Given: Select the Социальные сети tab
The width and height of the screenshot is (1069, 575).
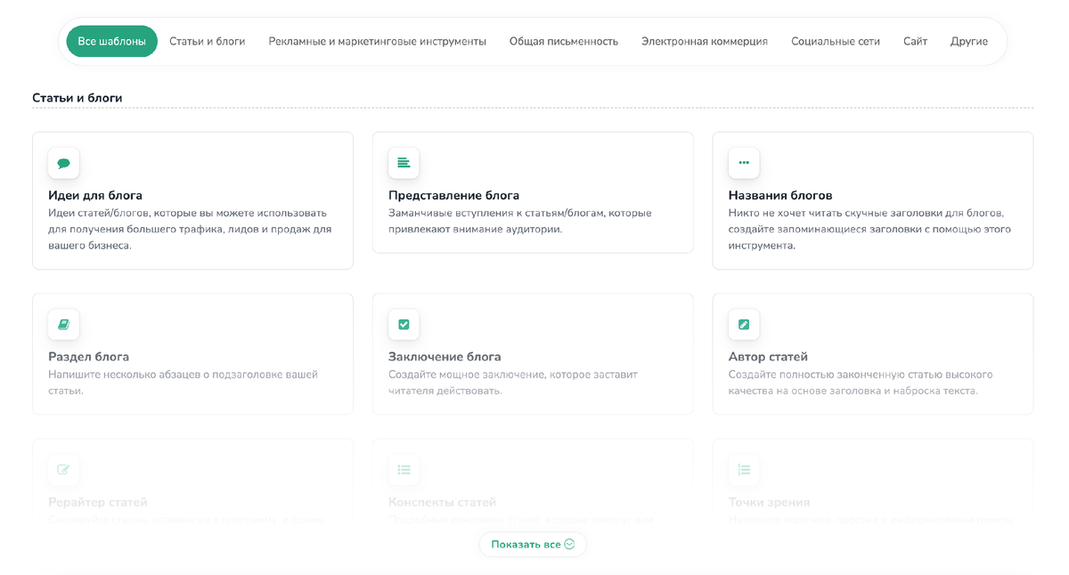Looking at the screenshot, I should point(836,41).
